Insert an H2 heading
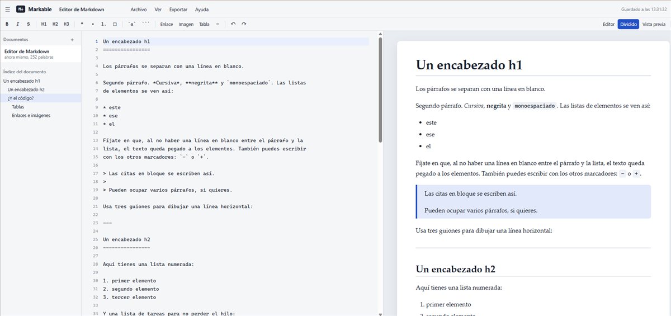 coord(55,24)
